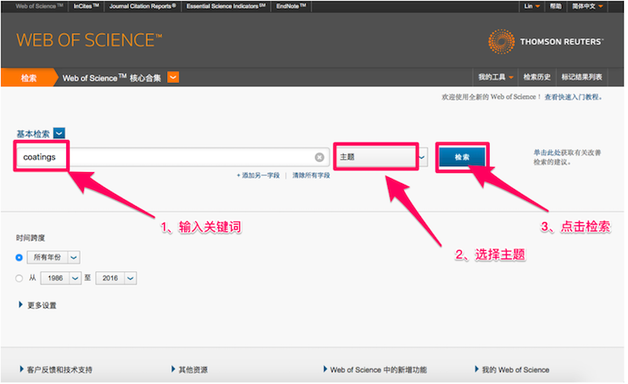Click the orange arrow beside Web of Science 核心合集
Viewport: 628px width, 384px height.
coord(173,78)
